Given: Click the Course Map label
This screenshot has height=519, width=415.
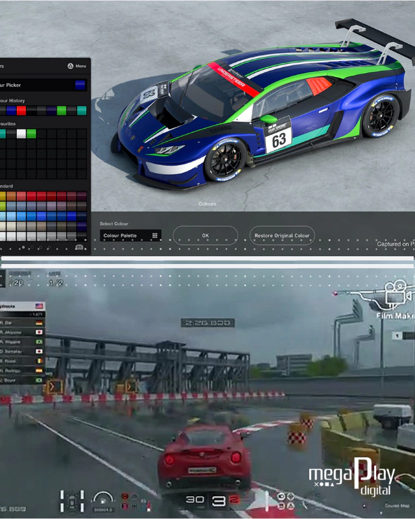Looking at the screenshot, I should click(397, 505).
